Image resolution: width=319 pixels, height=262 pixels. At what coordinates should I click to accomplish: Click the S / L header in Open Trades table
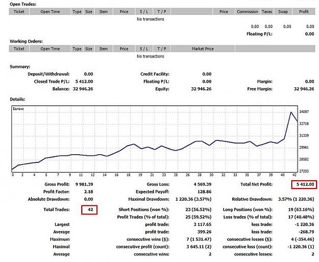point(144,12)
